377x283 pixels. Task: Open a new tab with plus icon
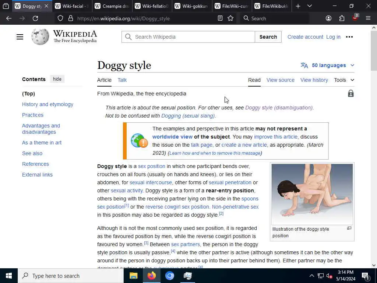(298, 6)
